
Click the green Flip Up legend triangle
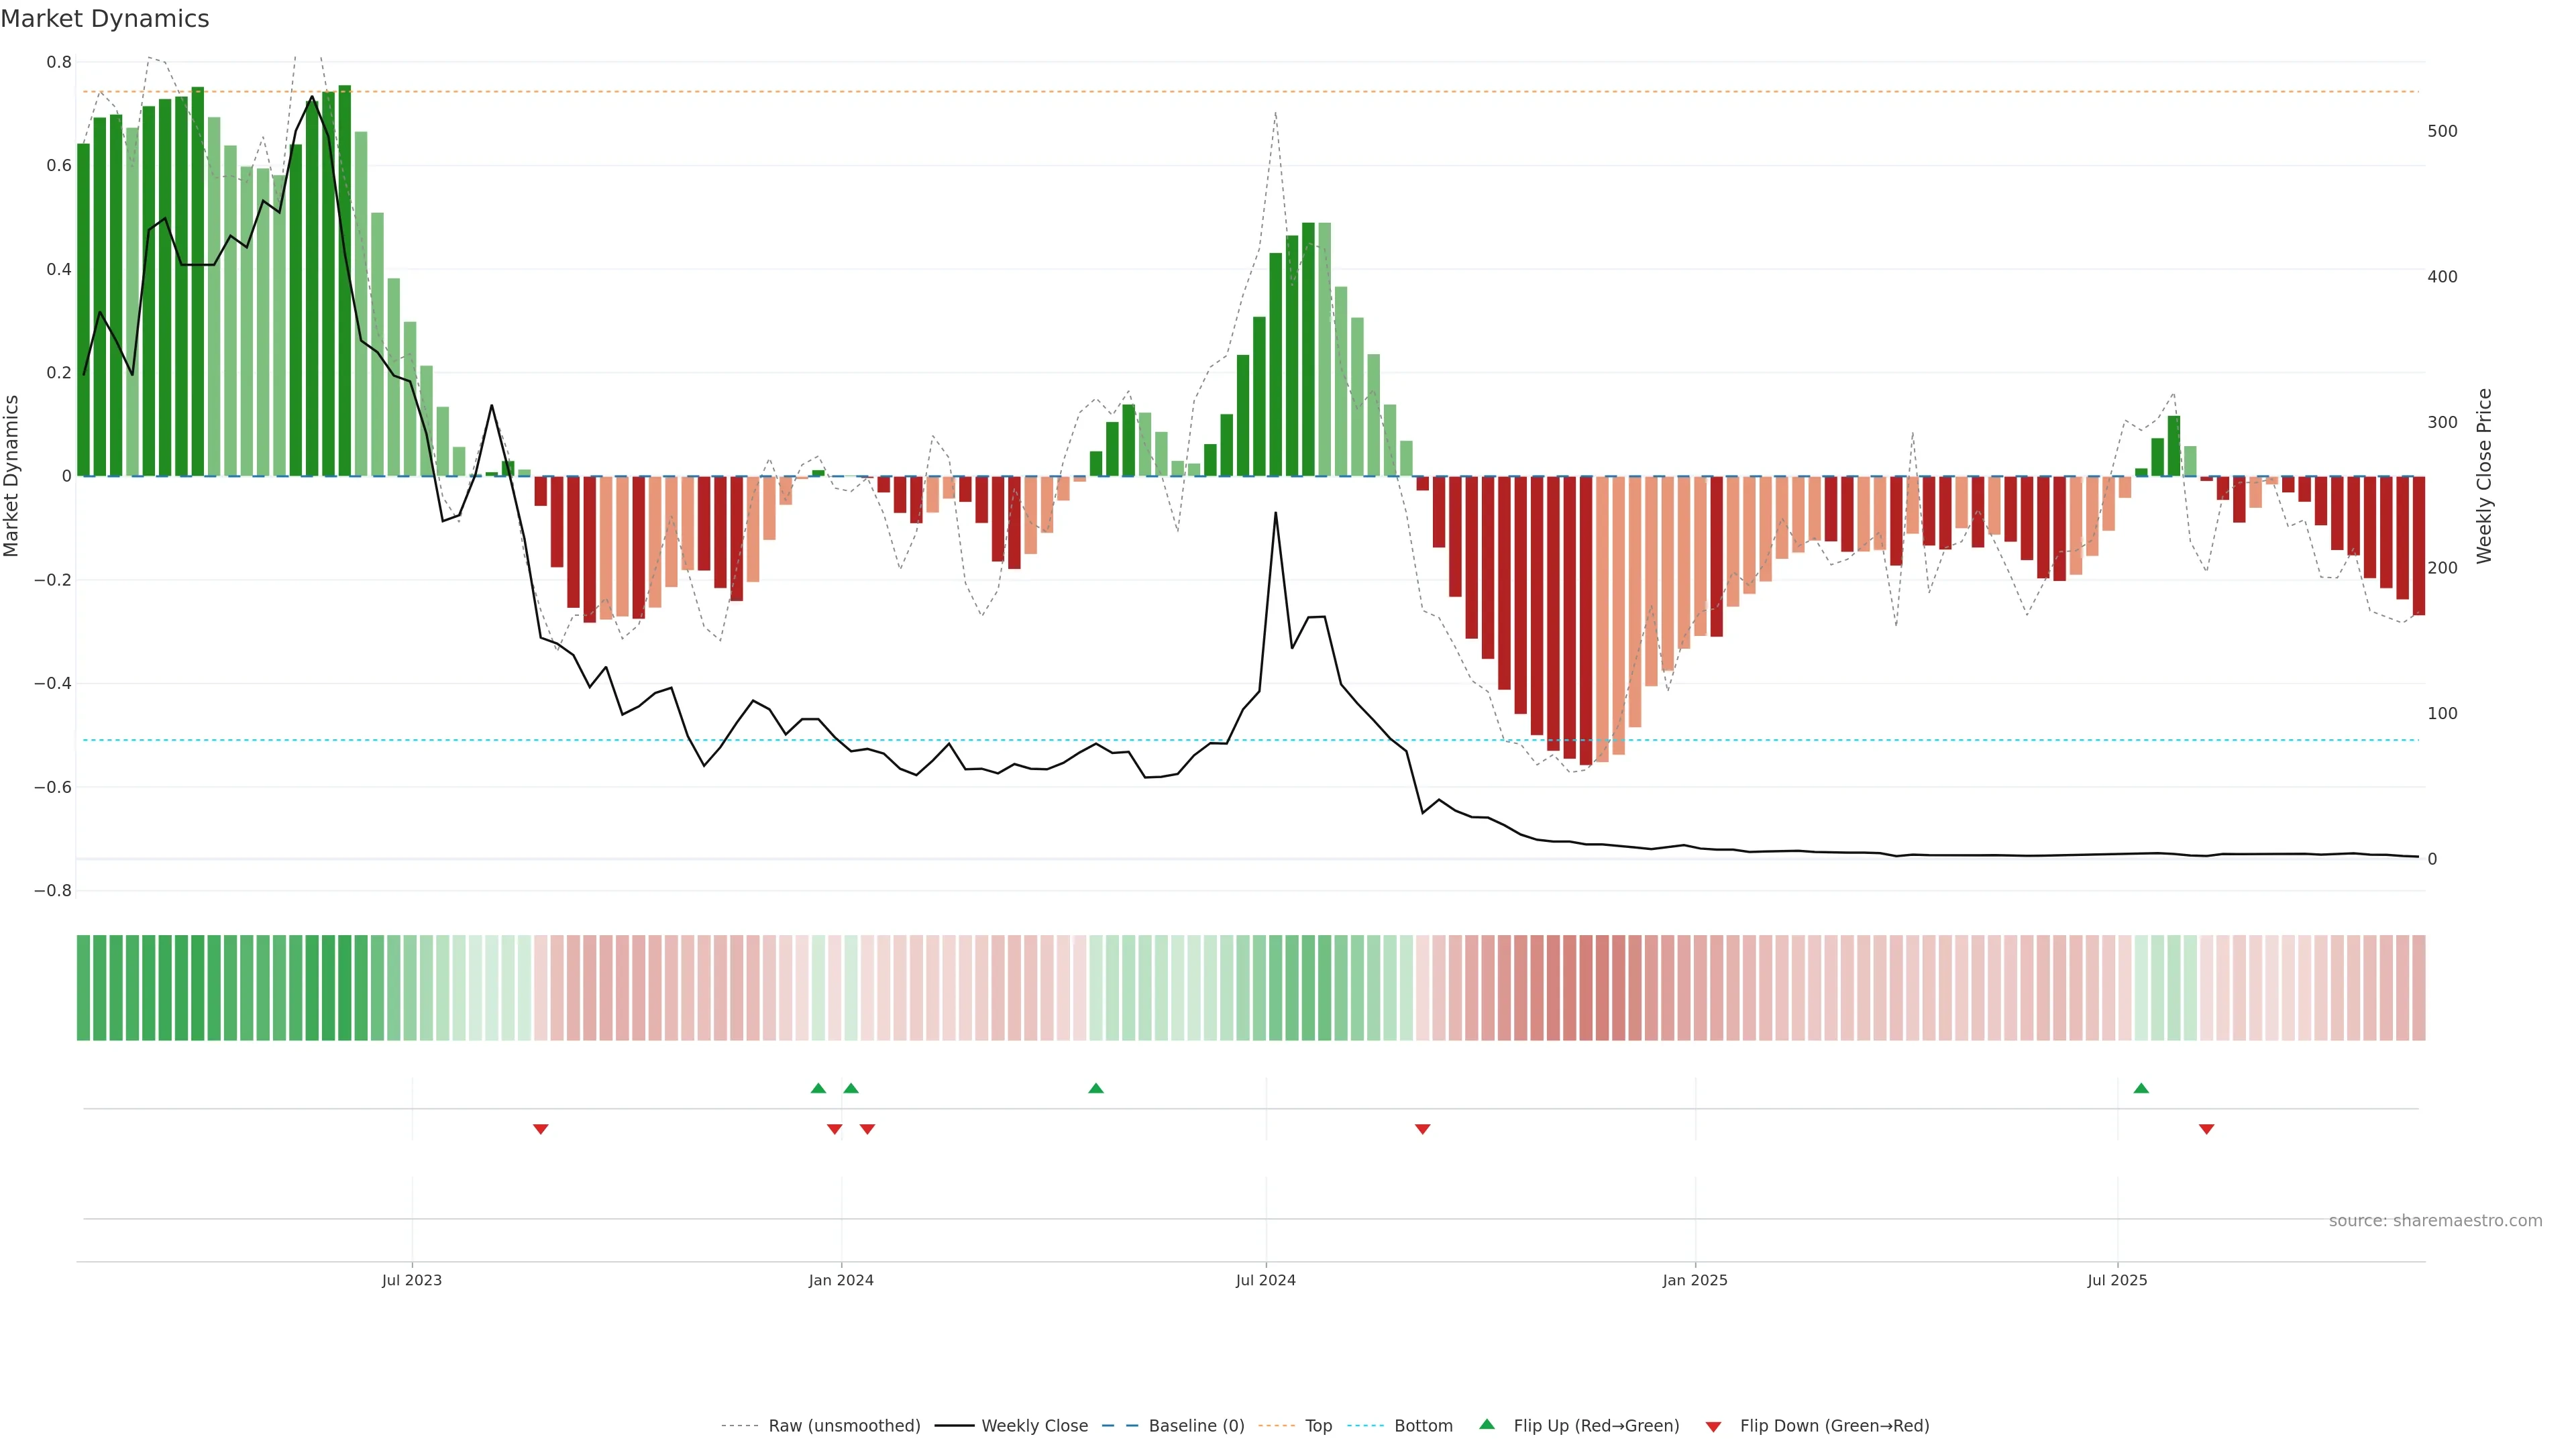(x=1487, y=1424)
